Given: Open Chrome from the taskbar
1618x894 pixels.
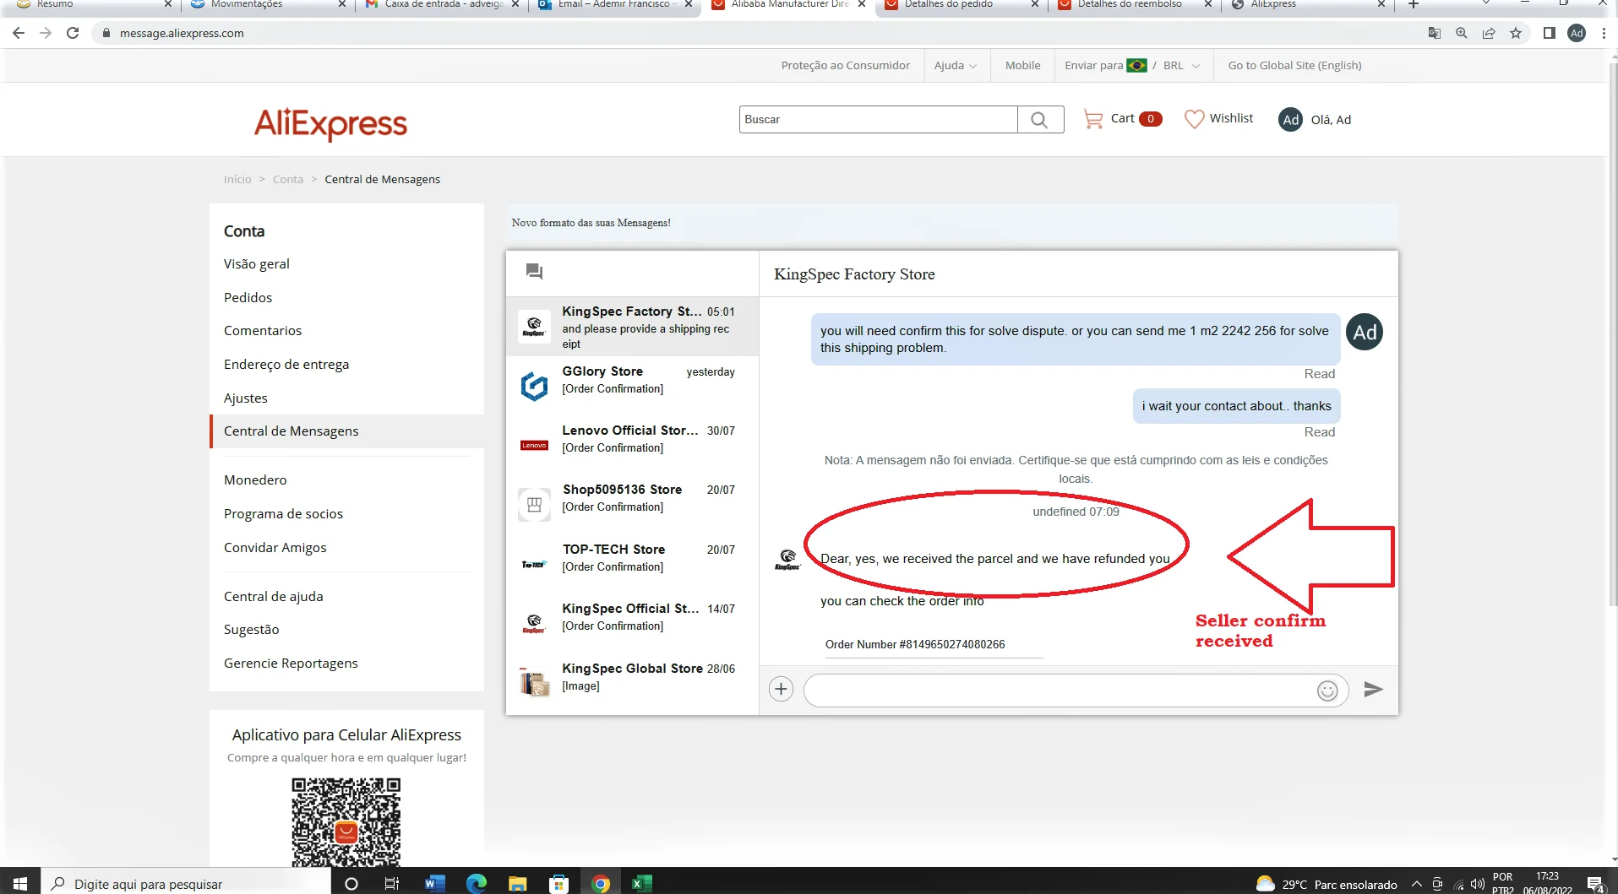Looking at the screenshot, I should coord(601,884).
